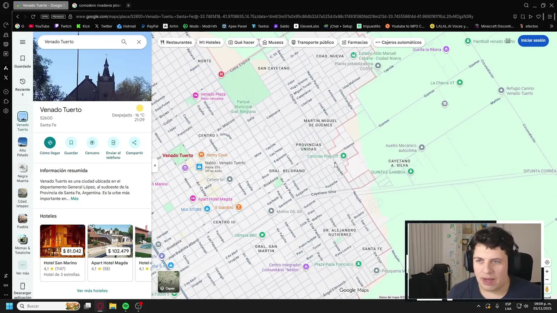The height and width of the screenshot is (313, 557).
Task: Filter map by Hoteles
Action: 210,42
